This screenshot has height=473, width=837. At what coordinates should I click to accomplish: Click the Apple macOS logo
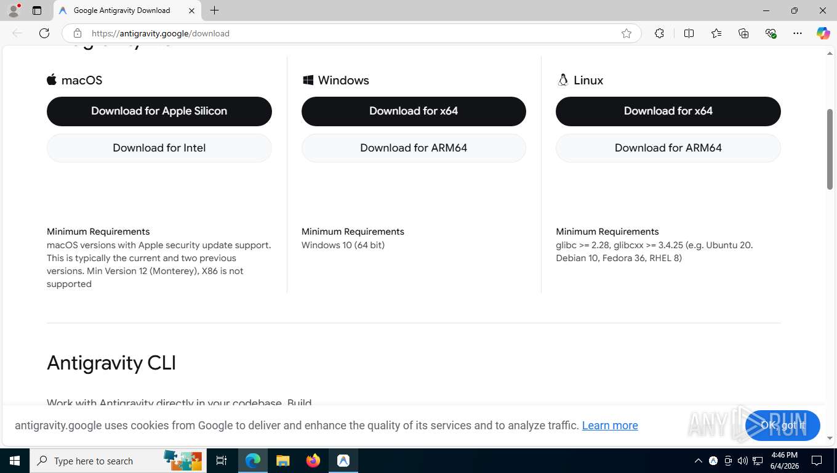click(52, 79)
